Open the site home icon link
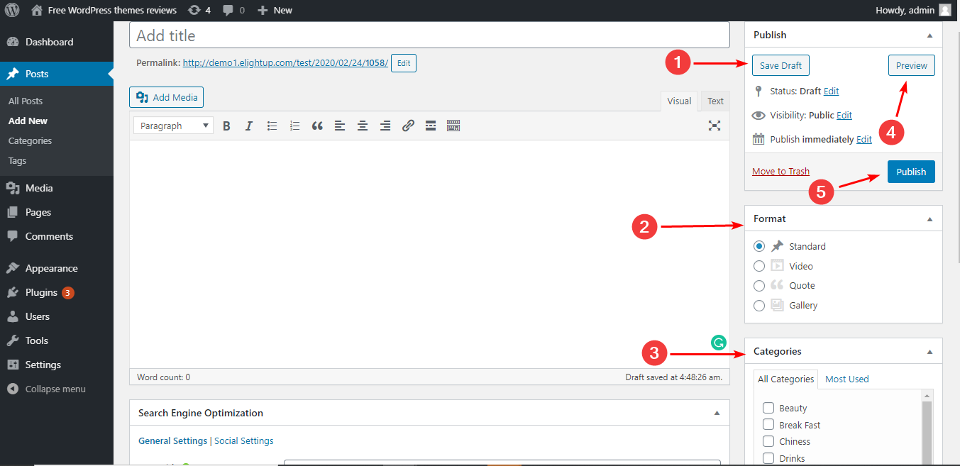Image resolution: width=960 pixels, height=466 pixels. [37, 10]
